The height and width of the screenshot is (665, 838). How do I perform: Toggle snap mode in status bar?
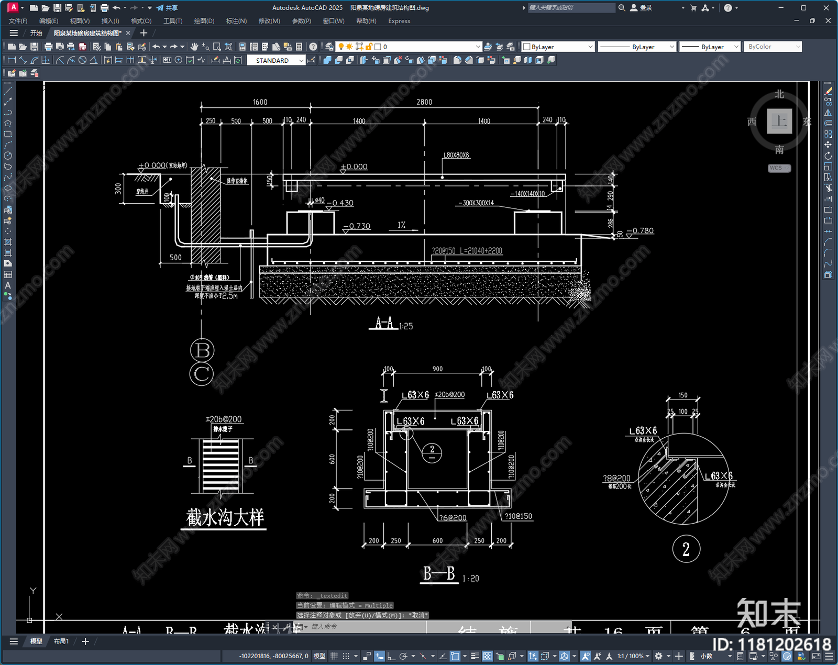coord(346,656)
